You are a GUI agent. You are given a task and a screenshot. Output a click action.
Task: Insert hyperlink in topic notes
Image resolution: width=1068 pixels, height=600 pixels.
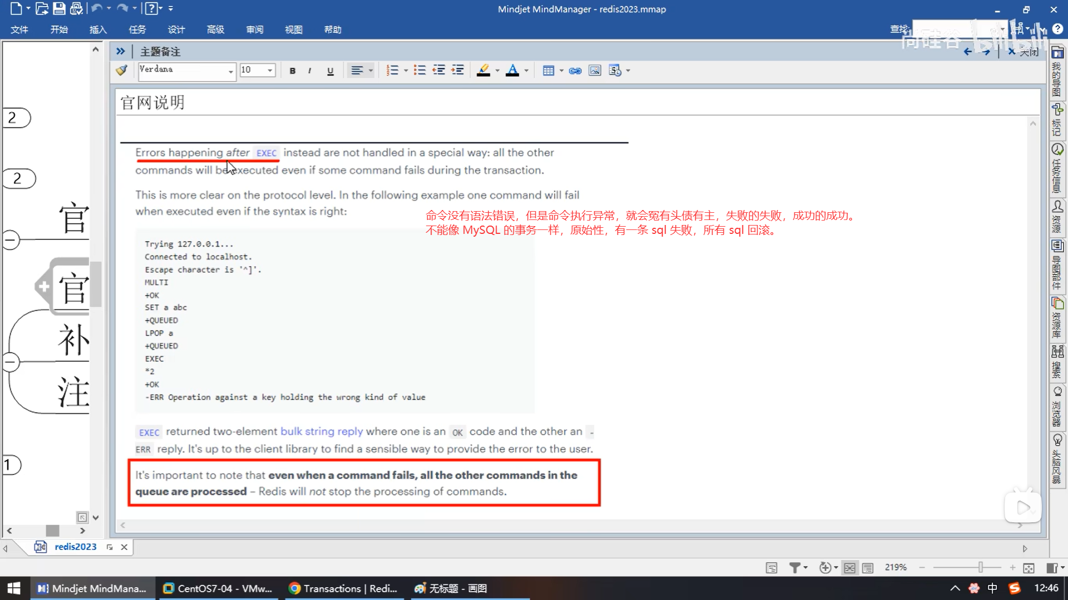click(x=575, y=71)
